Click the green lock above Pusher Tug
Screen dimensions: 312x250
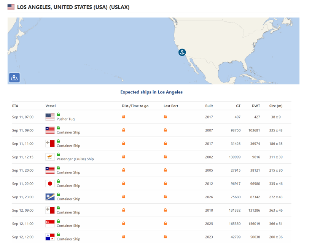(x=58, y=114)
